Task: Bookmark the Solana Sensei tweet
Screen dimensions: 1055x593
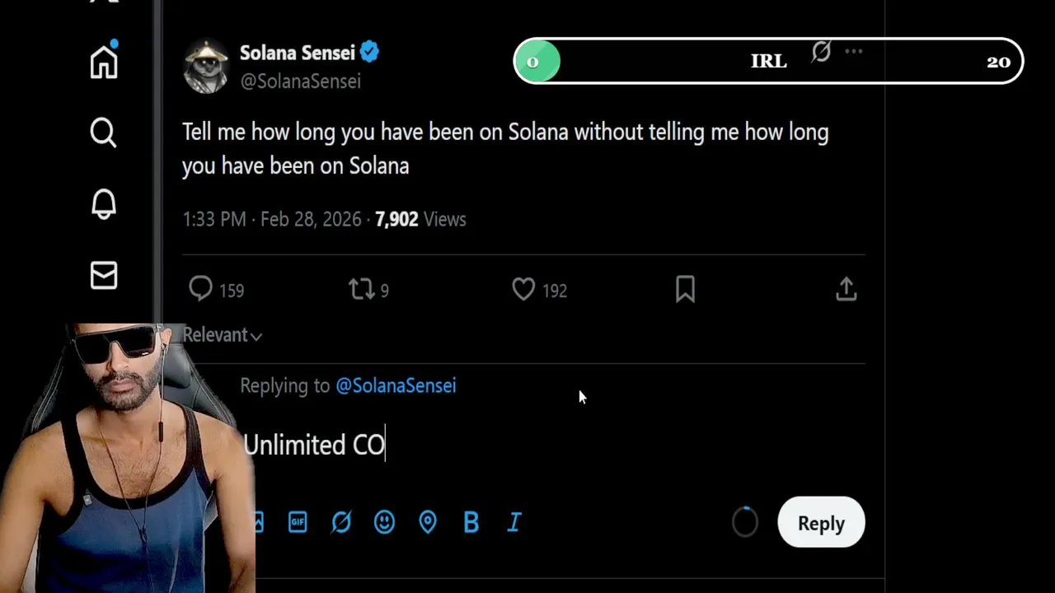Action: [685, 289]
